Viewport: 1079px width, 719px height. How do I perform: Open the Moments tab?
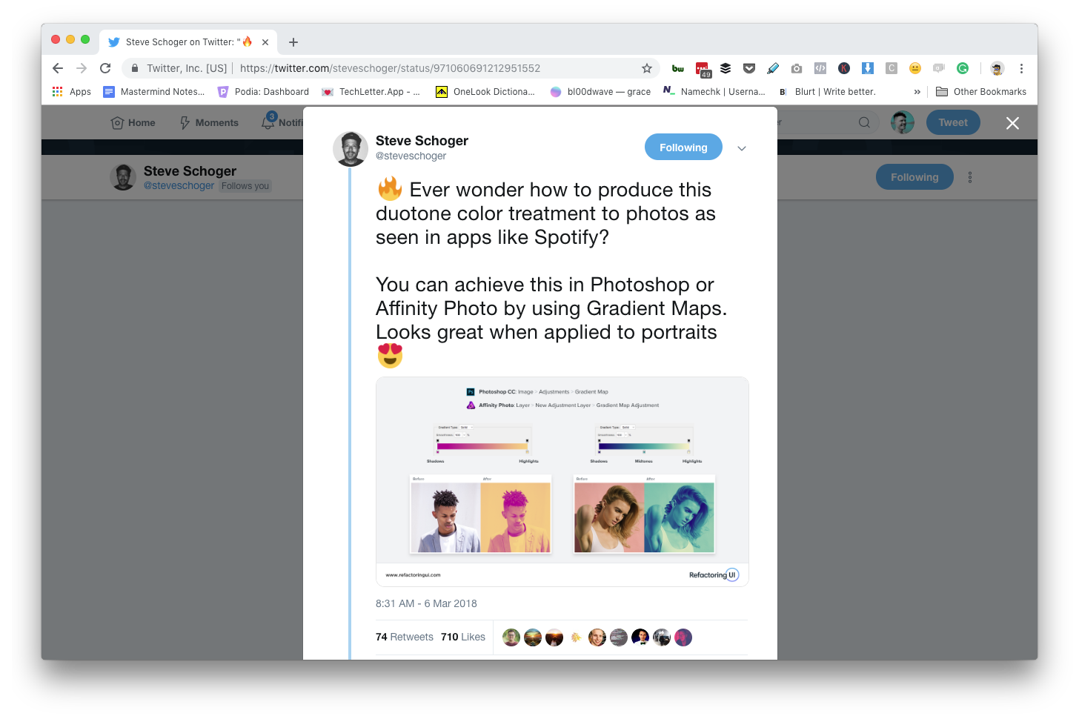click(x=209, y=122)
